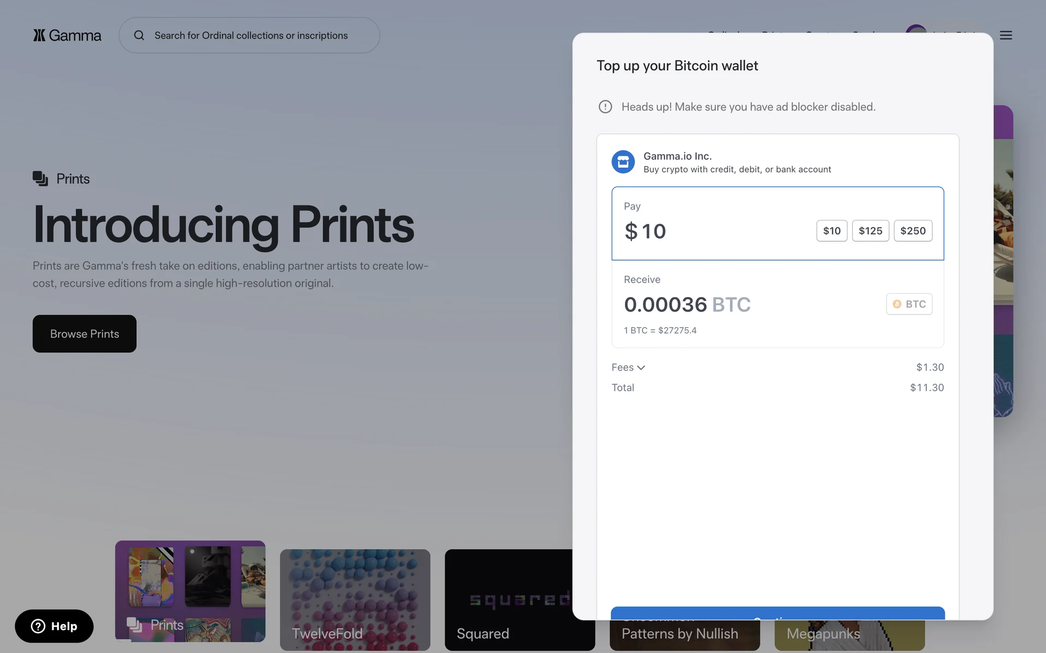Expand the Fees breakdown chevron
Screen dimensions: 1046x653
tap(641, 368)
